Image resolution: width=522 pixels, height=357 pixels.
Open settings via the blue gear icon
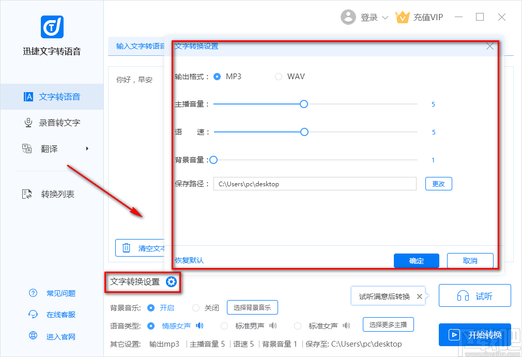(x=172, y=282)
